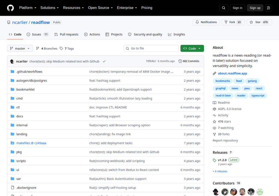279x196 pixels.
Task: Open the Projects tab
Action: pyautogui.click(x=114, y=35)
